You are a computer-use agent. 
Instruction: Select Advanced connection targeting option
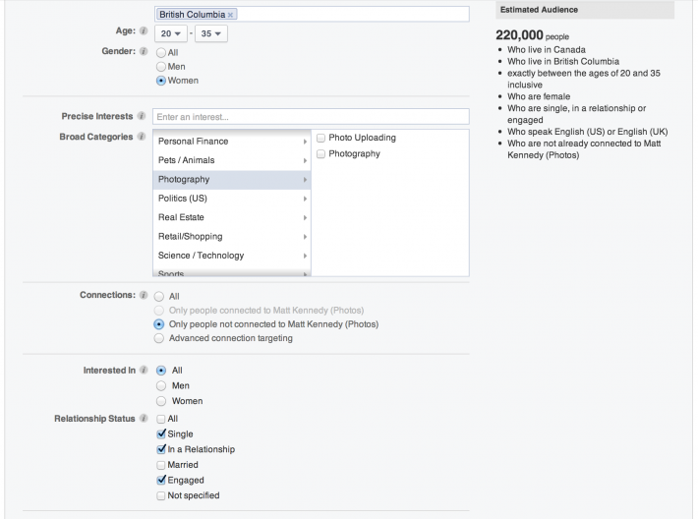(159, 338)
